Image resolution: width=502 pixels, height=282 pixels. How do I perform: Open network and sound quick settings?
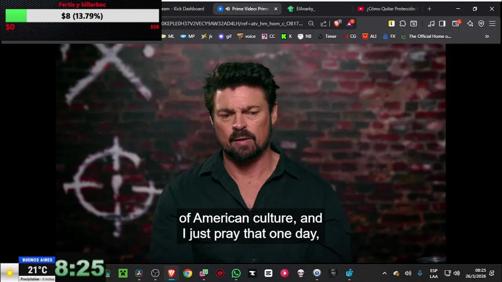(x=452, y=273)
